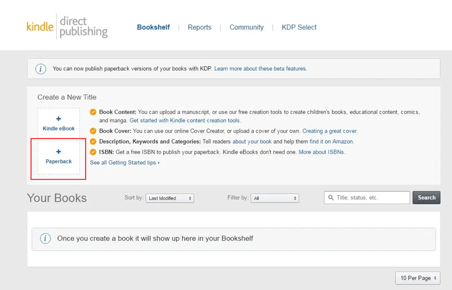Click the Kindle Direct Publishing logo
The height and width of the screenshot is (290, 452).
tap(67, 27)
